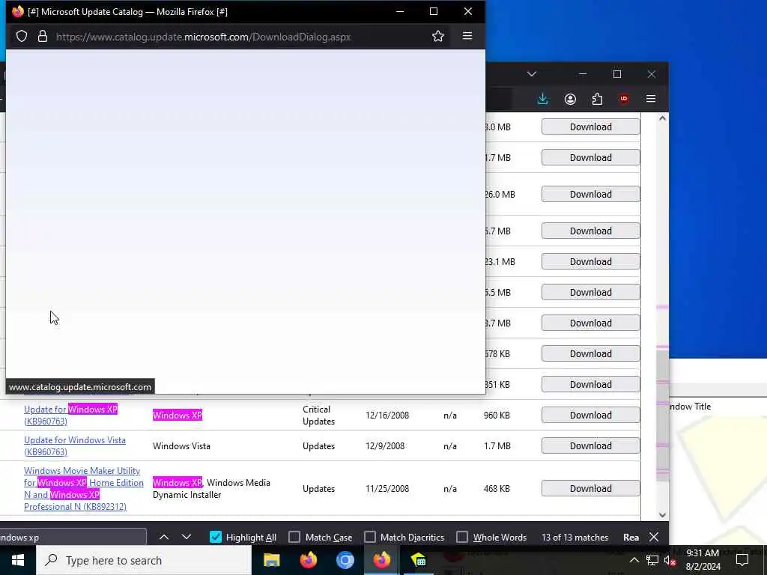Viewport: 767px width, 575px height.
Task: Go to next find match arrow
Action: (x=187, y=537)
